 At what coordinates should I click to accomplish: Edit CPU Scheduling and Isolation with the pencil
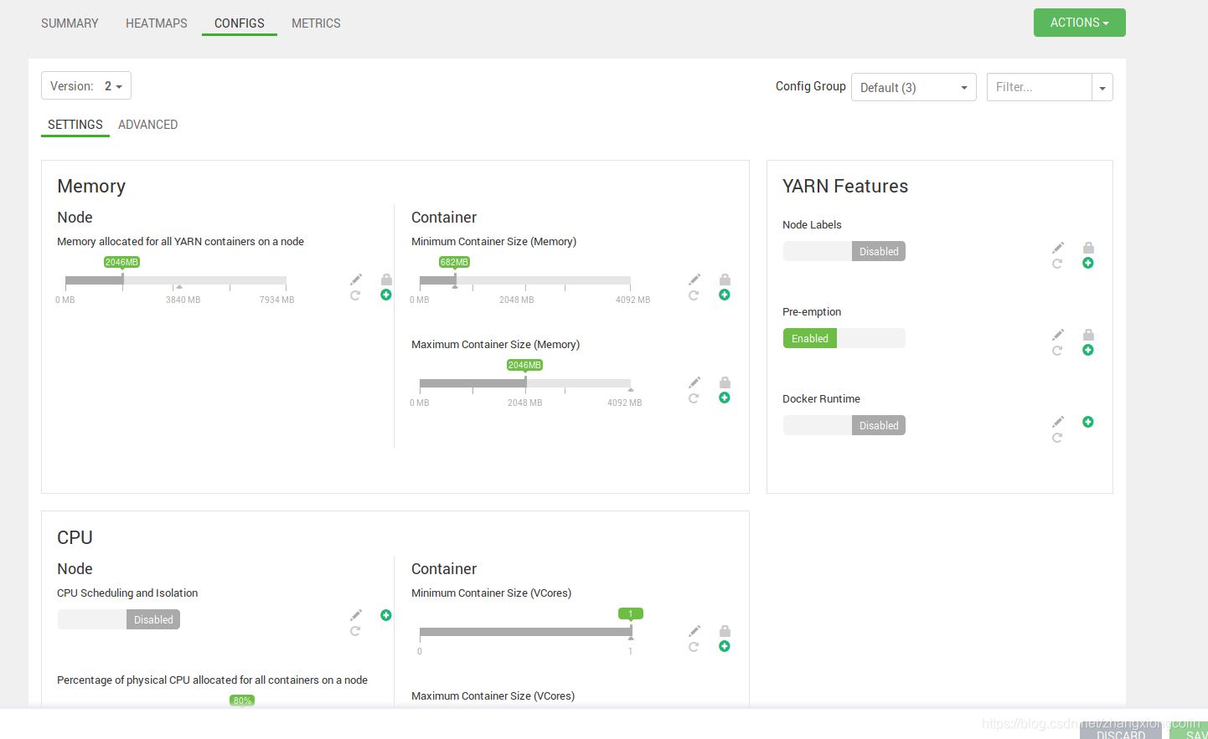coord(356,615)
